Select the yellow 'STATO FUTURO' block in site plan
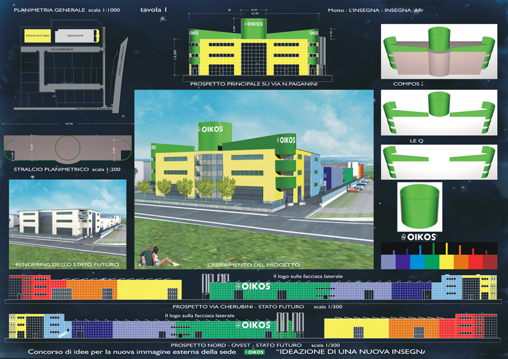The width and height of the screenshot is (508, 359). (x=37, y=36)
